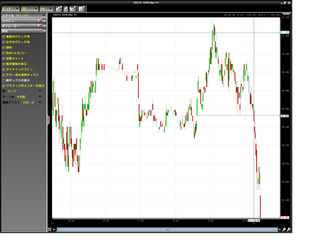Click the scrollbar left arrow

[x=54, y=230]
